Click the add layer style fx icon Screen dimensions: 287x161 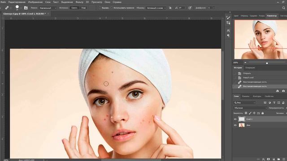263,159
